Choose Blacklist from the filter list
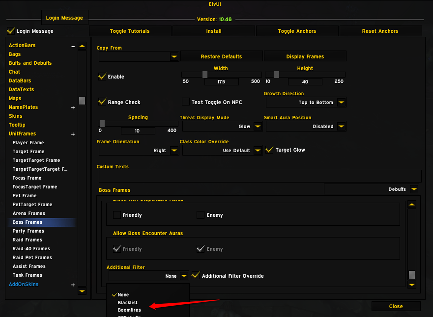 tap(128, 302)
